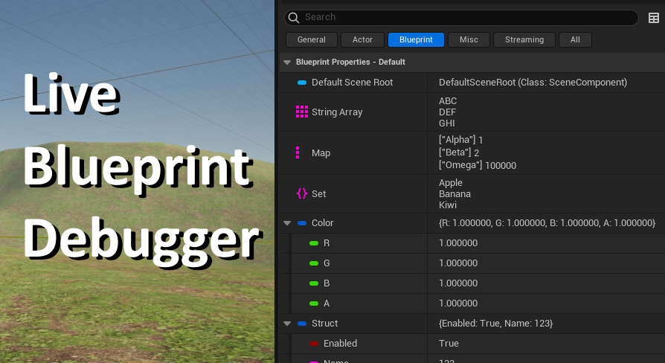Viewport: 665px width, 363px height.
Task: Click the Map variable type icon
Action: point(298,152)
